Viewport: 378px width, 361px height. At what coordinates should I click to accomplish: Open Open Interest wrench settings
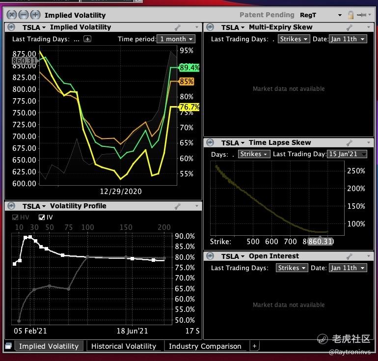coord(350,256)
